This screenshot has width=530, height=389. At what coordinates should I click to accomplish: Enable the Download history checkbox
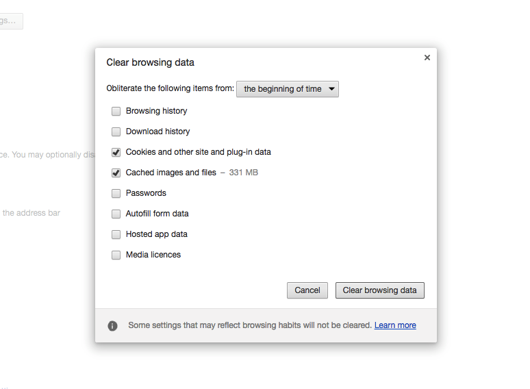point(116,131)
